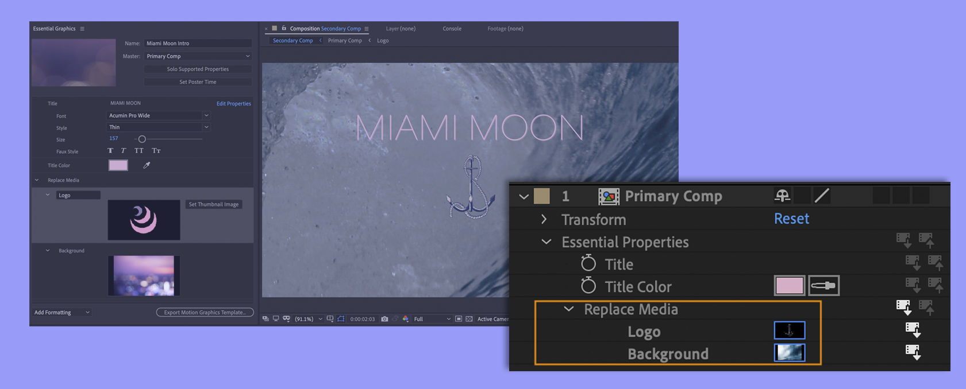Screen dimensions: 966x389
Task: Open the Acumin Pro Wide font dropdown
Action: click(x=159, y=115)
